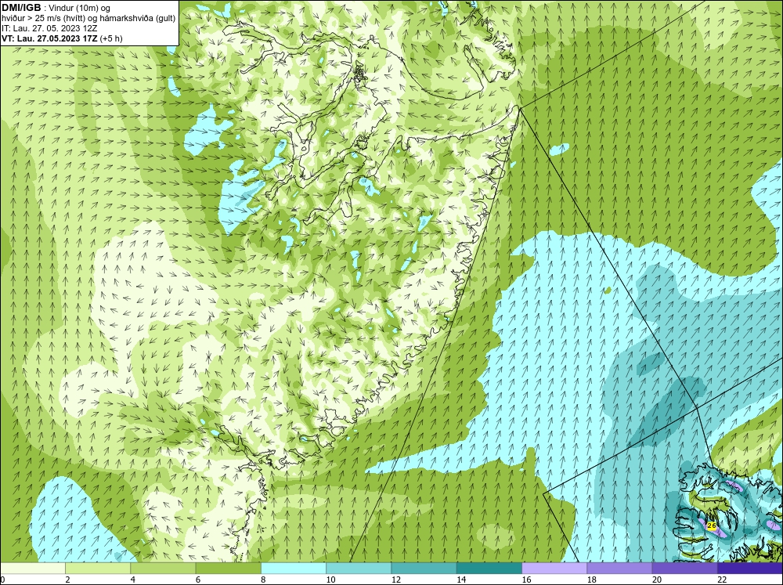The width and height of the screenshot is (783, 585).
Task: Click the legend scale label '2'
Action: [x=67, y=580]
